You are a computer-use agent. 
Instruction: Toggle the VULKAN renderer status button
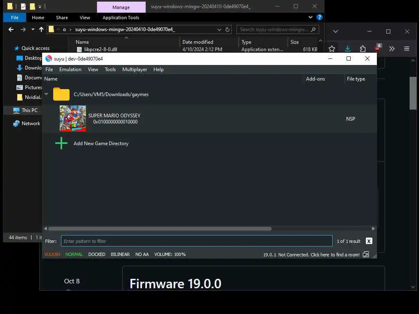click(x=52, y=254)
